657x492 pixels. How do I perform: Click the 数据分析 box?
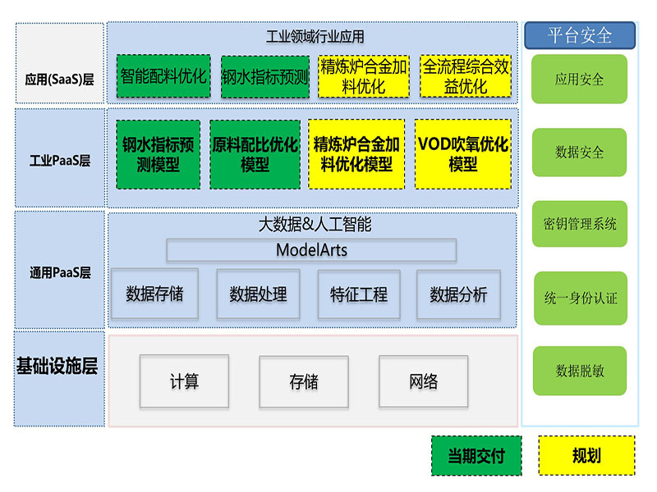(x=459, y=294)
